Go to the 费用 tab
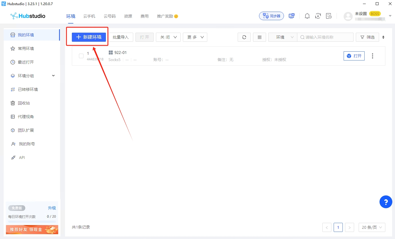This screenshot has width=395, height=239. [x=144, y=16]
